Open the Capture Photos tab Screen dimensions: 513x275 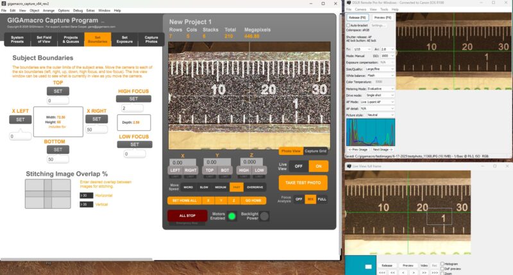coord(151,40)
